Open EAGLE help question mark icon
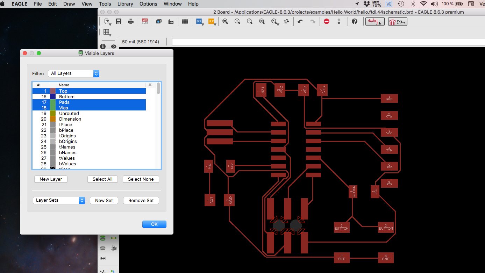Image resolution: width=485 pixels, height=273 pixels. coord(355,21)
